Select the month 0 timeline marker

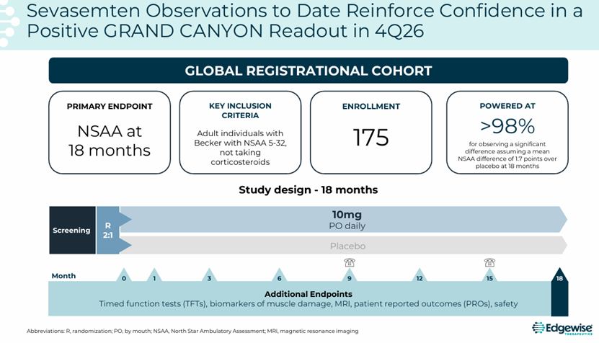(124, 275)
